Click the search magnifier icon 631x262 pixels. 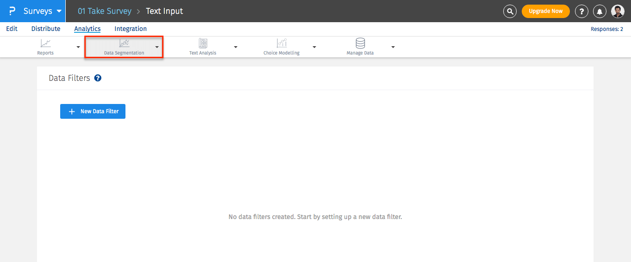(510, 11)
